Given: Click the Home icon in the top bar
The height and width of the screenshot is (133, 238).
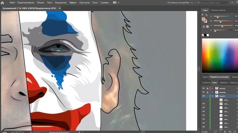Looking at the screenshot, I should click(x=2, y=3).
